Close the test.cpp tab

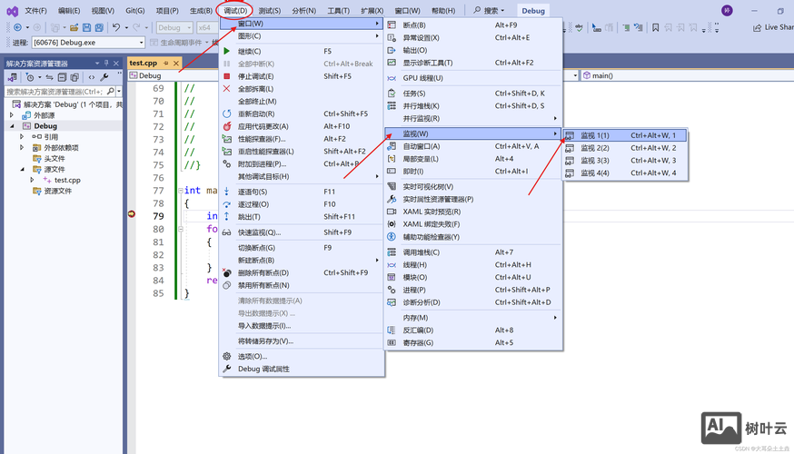(x=176, y=63)
